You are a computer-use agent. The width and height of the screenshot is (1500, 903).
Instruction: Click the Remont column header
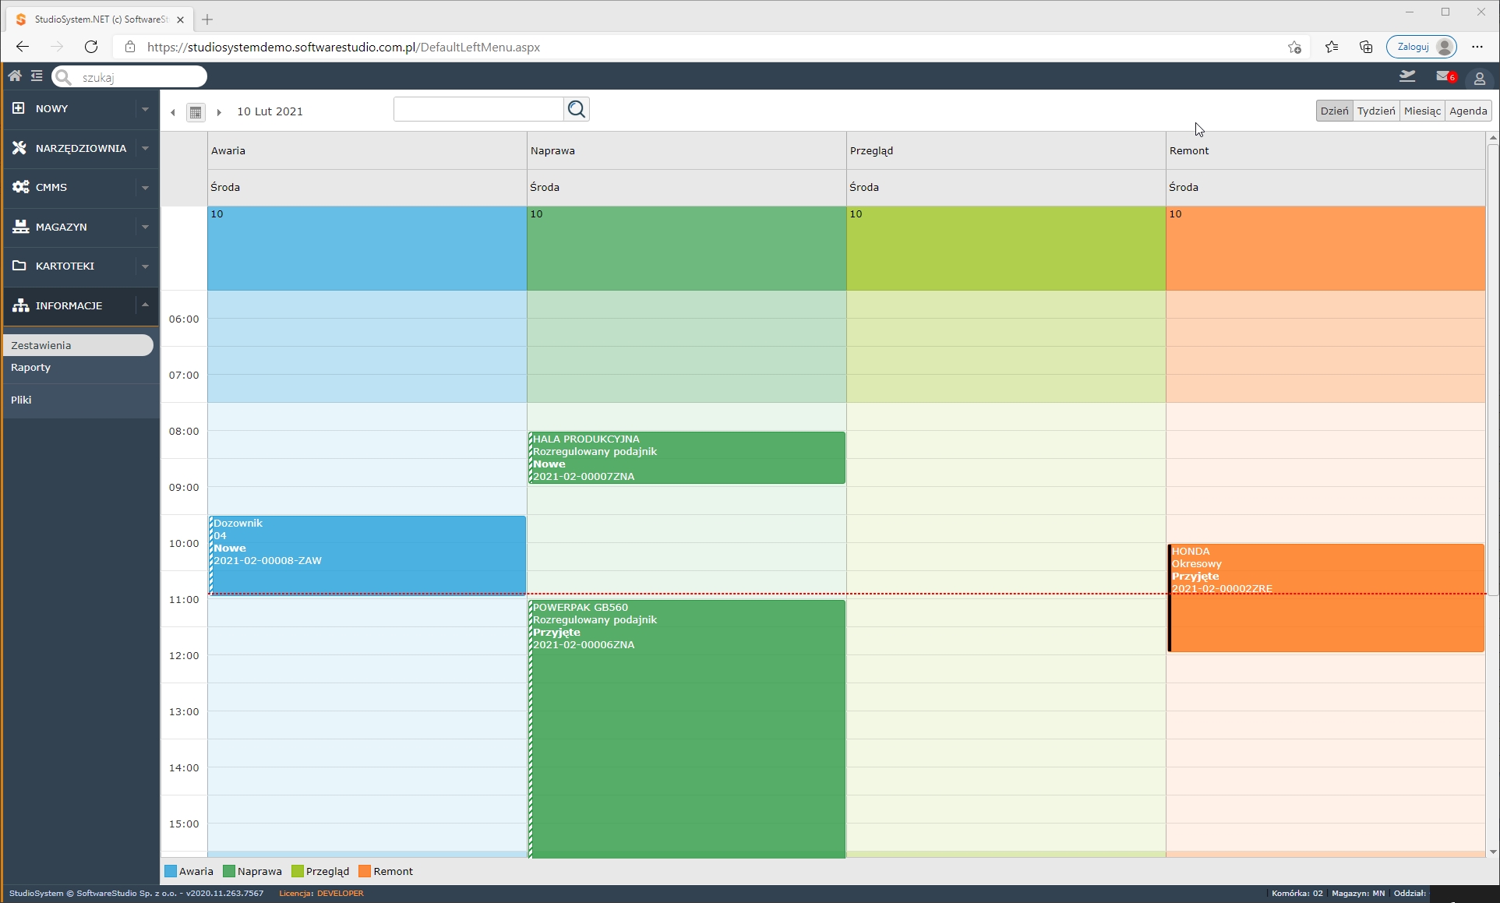click(1325, 150)
